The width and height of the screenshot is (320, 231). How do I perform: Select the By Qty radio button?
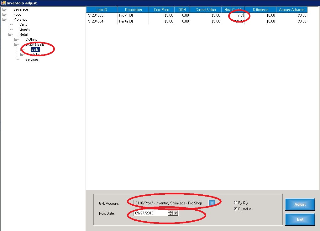pos(235,203)
